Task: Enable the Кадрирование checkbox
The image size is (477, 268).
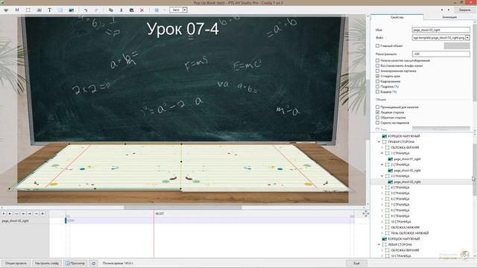Action: tap(378, 81)
